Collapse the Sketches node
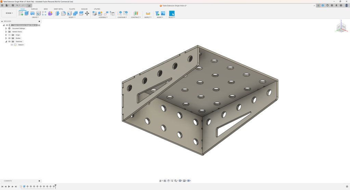This screenshot has height=190, width=350. [6, 41]
